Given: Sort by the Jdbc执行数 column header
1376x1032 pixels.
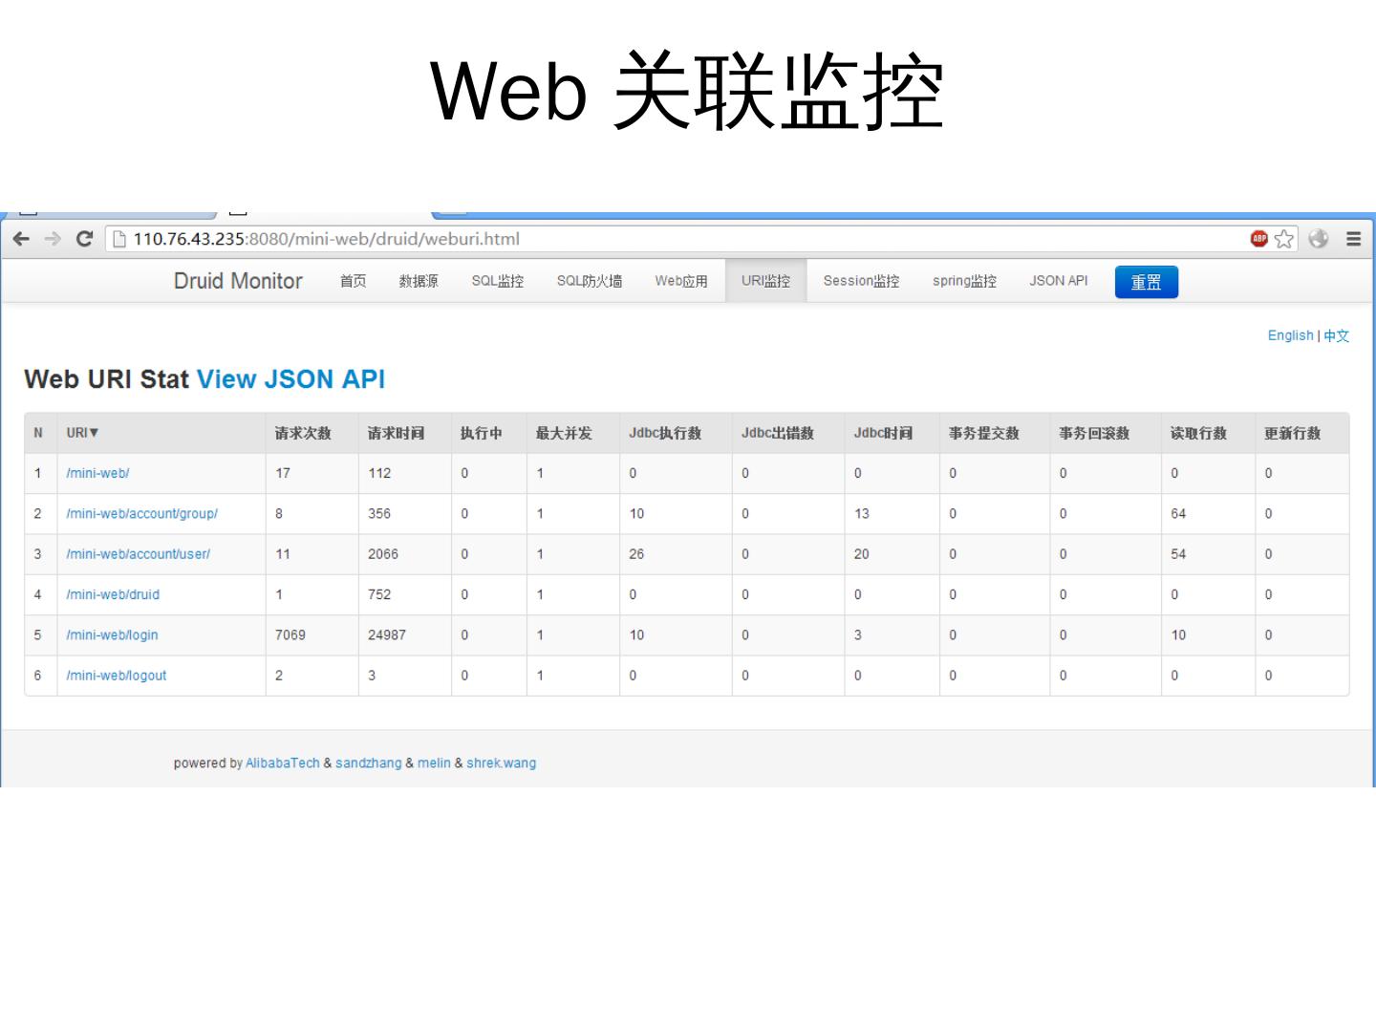Looking at the screenshot, I should pyautogui.click(x=676, y=433).
